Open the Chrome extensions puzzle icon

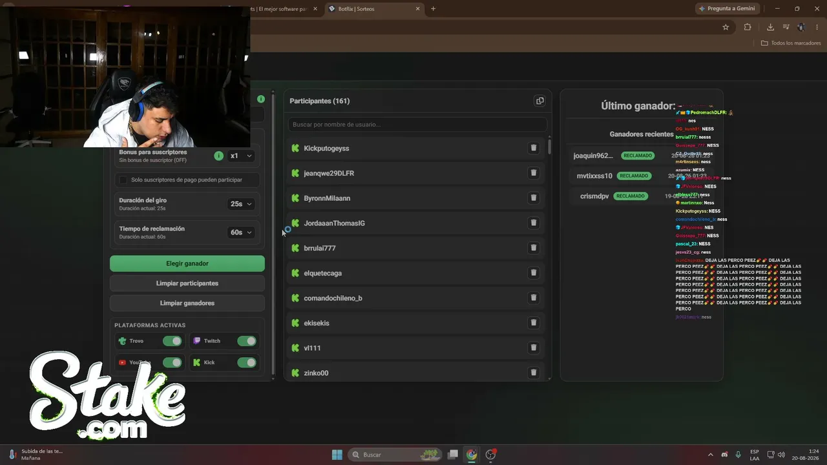pyautogui.click(x=748, y=27)
